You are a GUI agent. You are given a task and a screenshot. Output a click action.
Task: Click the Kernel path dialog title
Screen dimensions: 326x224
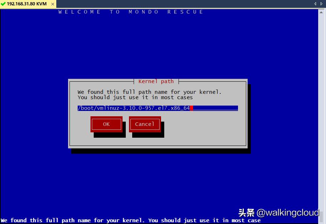coord(156,81)
